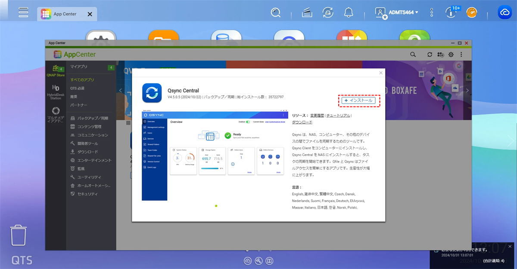Open the external devices icon
Screen dimensions: 517x269
click(328, 13)
